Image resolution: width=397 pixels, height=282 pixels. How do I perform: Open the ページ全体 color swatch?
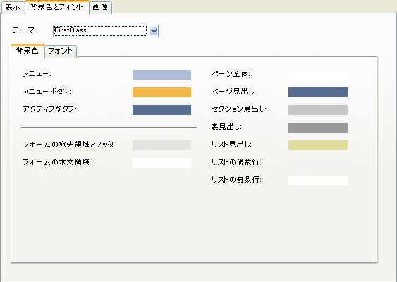[318, 75]
